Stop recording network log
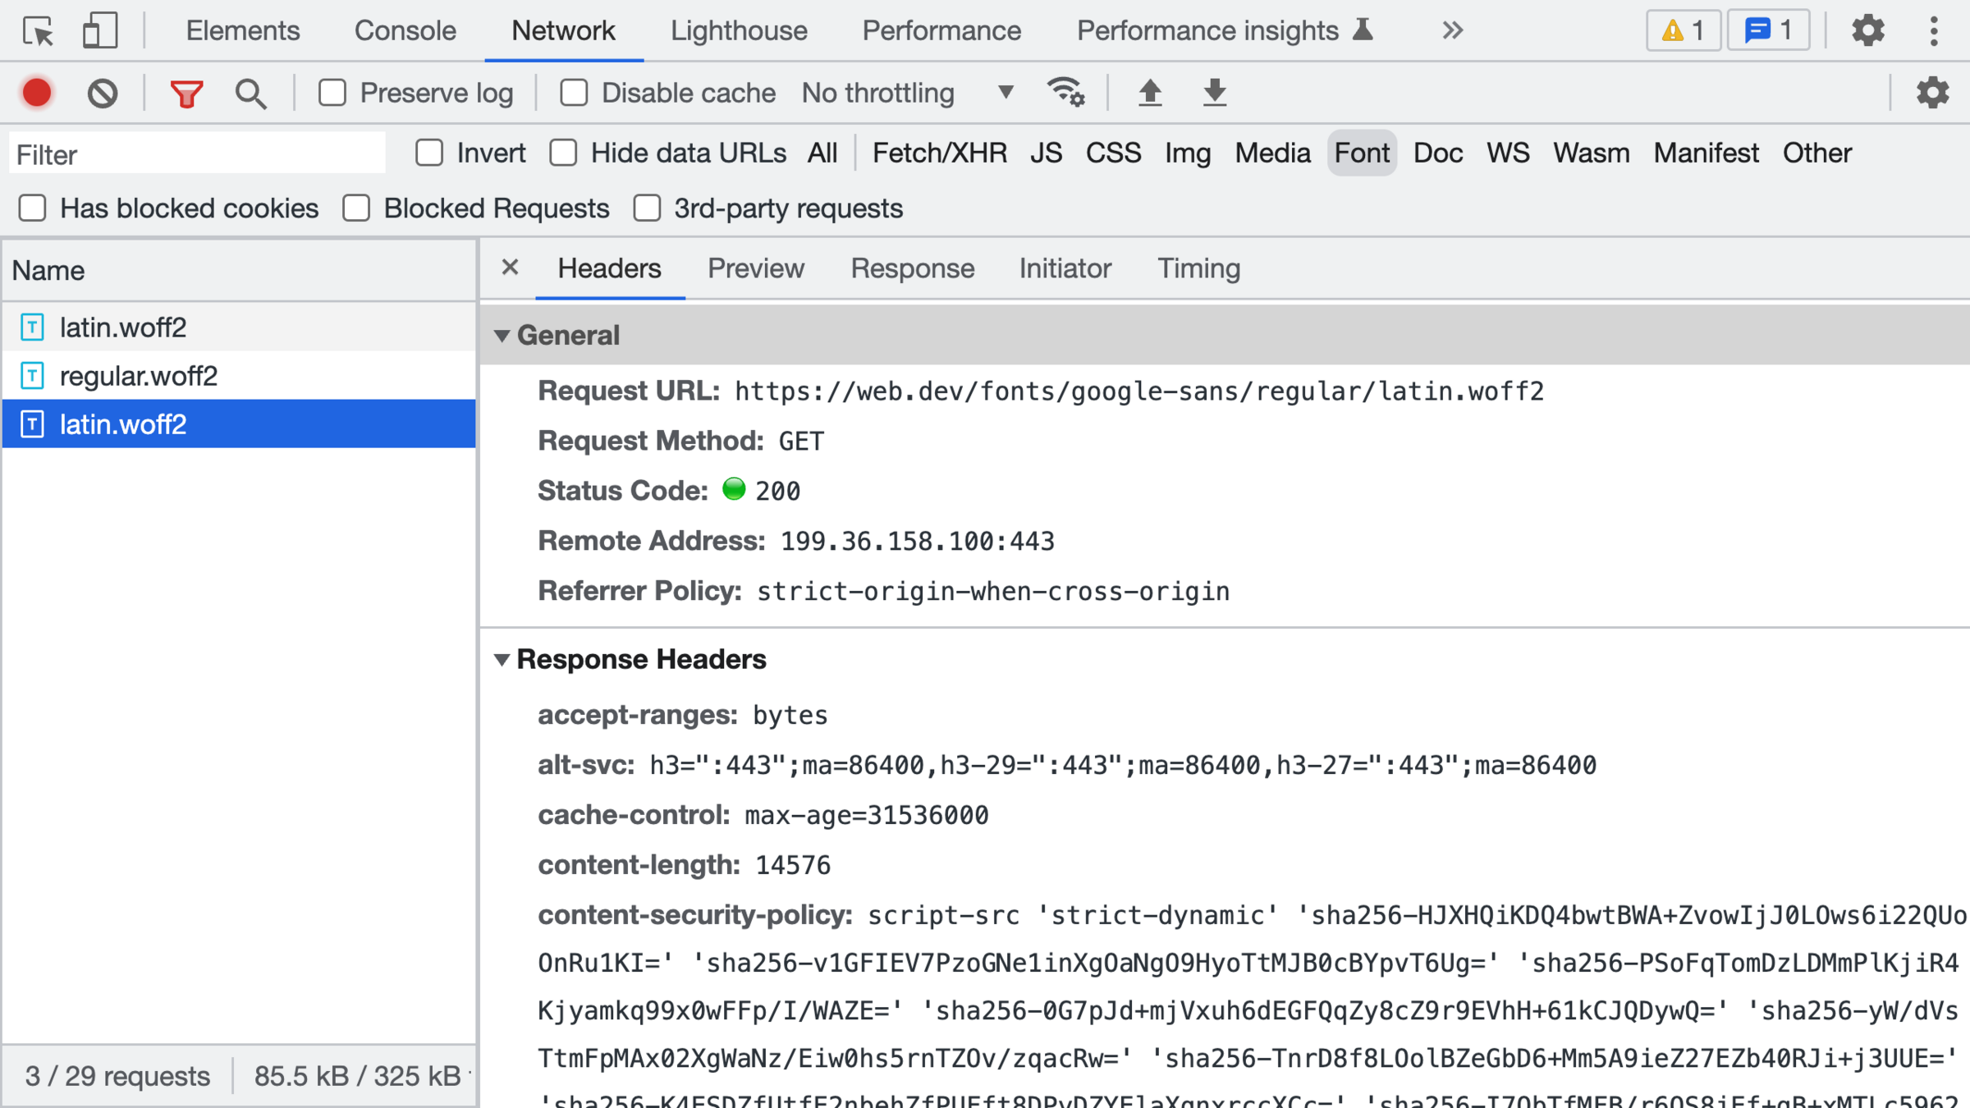The width and height of the screenshot is (1970, 1108). click(37, 93)
